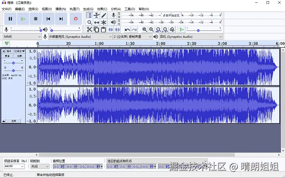Open the 耳机 playback device dropdown
The height and width of the screenshot is (178, 285).
tap(191, 37)
